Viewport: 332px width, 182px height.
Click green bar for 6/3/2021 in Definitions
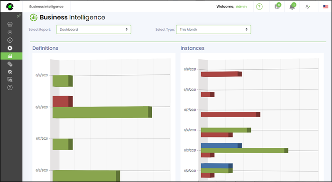[86, 176]
